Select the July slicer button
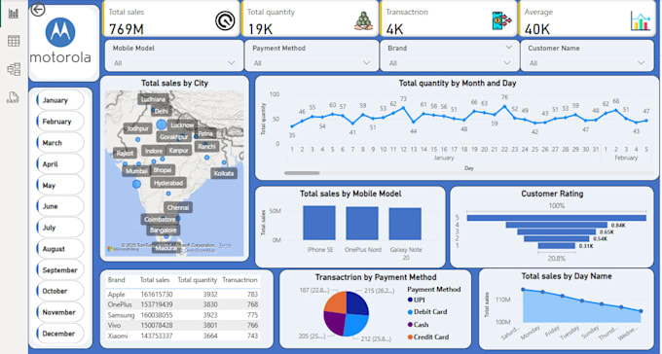 60,228
